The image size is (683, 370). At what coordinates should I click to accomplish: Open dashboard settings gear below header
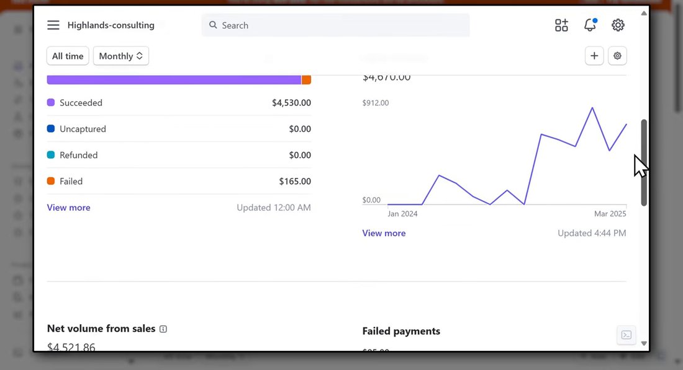(617, 56)
